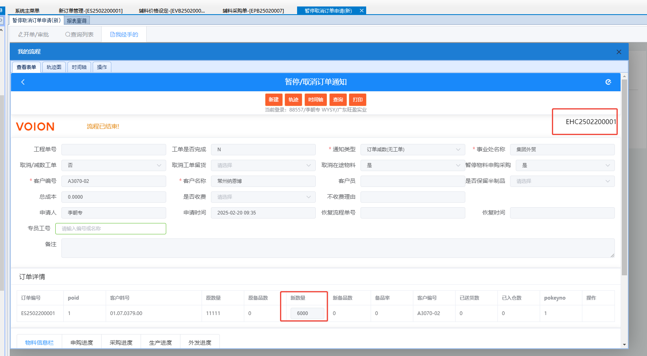Open the 生产进度 tab

coord(161,343)
